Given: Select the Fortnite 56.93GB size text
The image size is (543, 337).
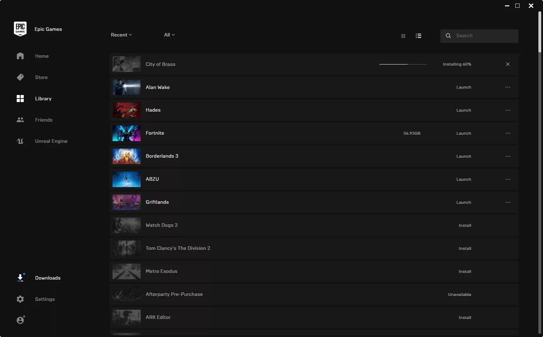Looking at the screenshot, I should click(412, 133).
